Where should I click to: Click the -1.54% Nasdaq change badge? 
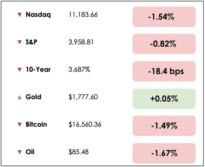point(164,17)
